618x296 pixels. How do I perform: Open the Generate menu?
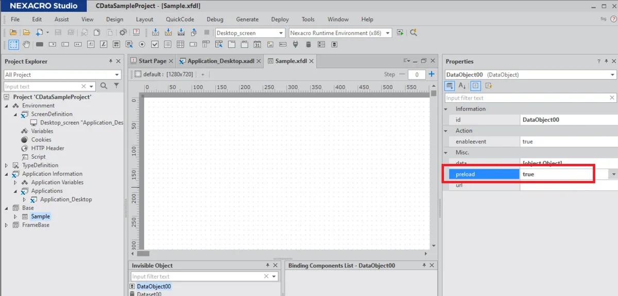[247, 20]
